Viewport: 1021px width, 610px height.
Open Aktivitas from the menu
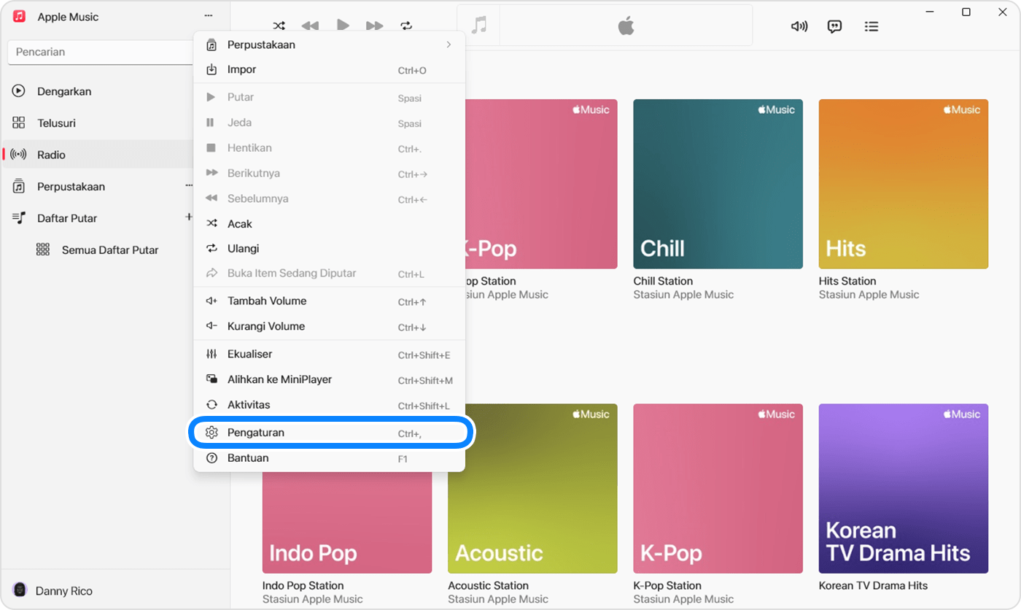click(329, 405)
